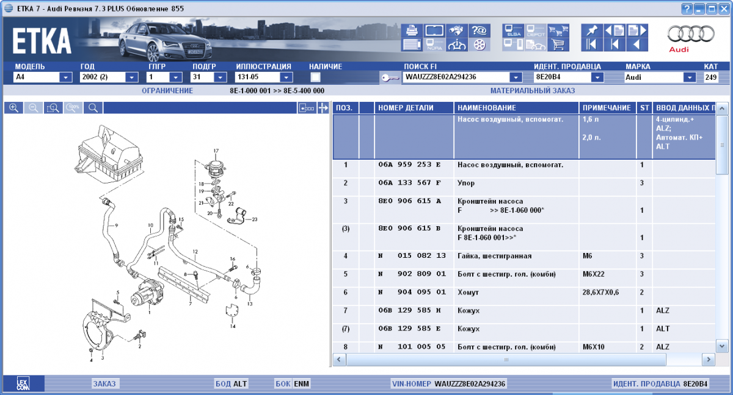The height and width of the screenshot is (395, 733).
Task: Open the ПОИСК FI VIN dropdown arrow
Action: click(x=516, y=77)
